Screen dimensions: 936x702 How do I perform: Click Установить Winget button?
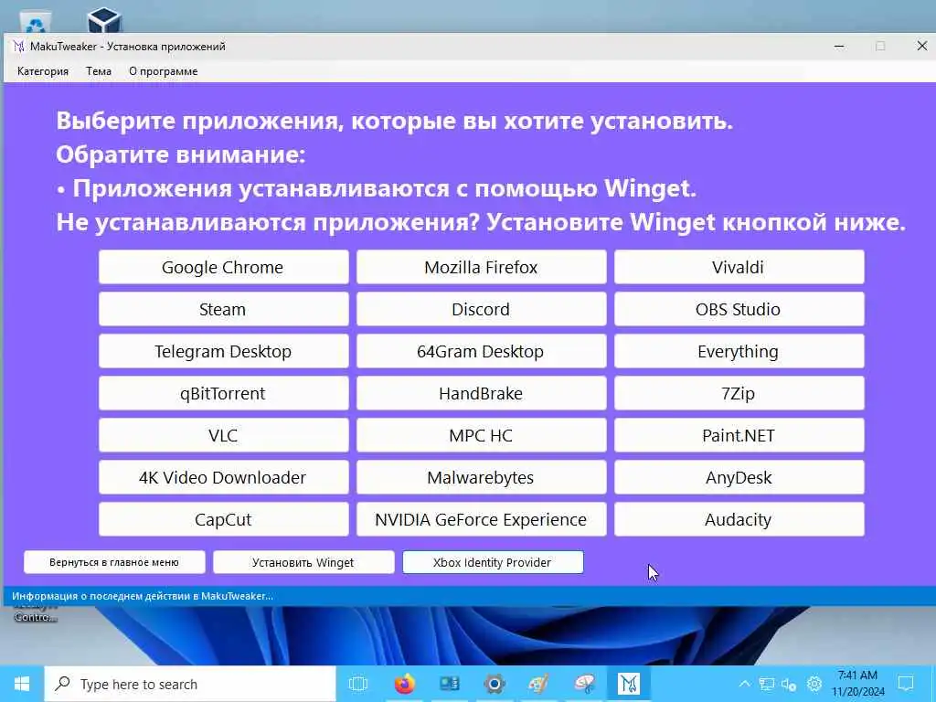[x=303, y=562]
